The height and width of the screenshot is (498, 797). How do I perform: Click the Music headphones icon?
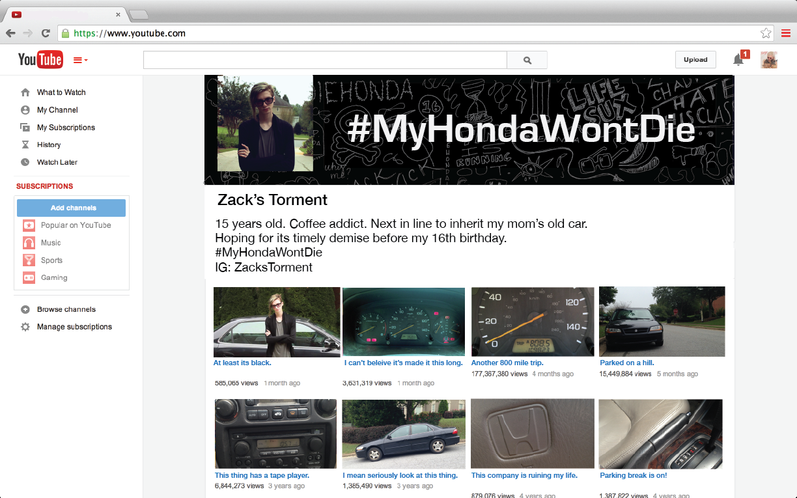pyautogui.click(x=29, y=243)
